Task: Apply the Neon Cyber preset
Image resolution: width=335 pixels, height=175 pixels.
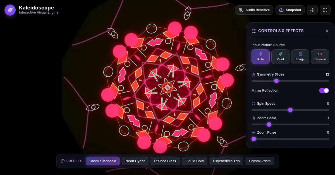Action: 135,161
